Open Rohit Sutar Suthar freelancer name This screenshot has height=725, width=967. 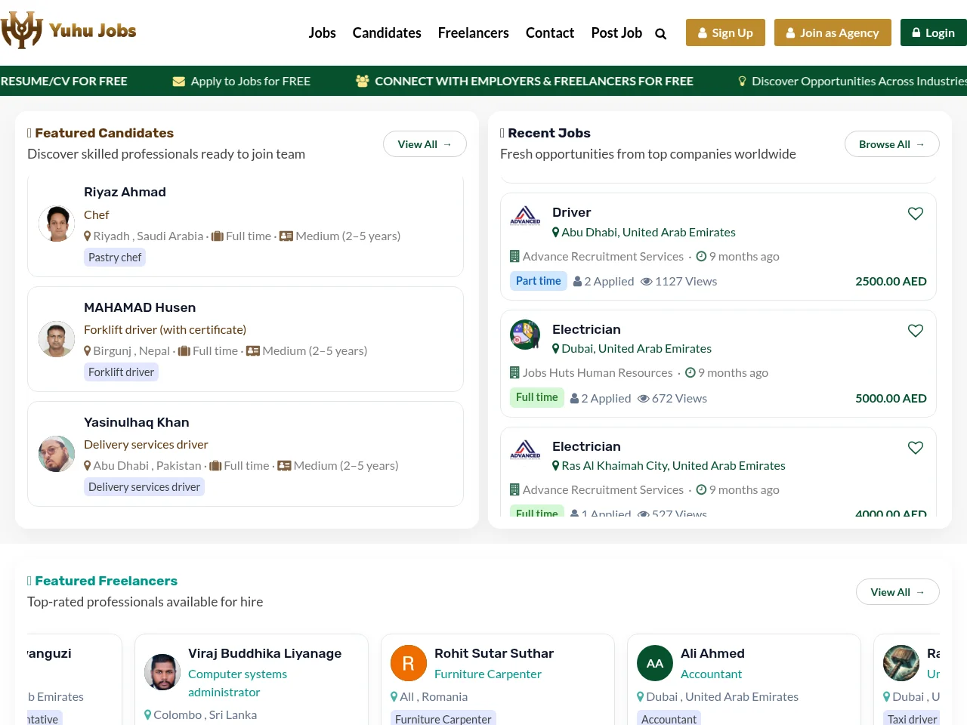pos(494,654)
